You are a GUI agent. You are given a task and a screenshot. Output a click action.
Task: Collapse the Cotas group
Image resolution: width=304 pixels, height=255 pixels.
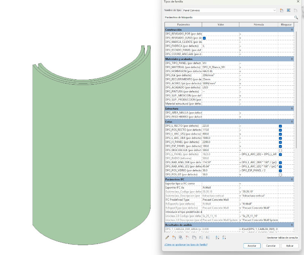pos(292,121)
